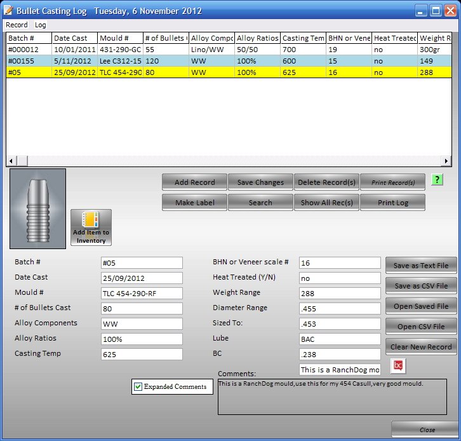Click the table's horizontal scrollbar right arrow

[x=446, y=161]
